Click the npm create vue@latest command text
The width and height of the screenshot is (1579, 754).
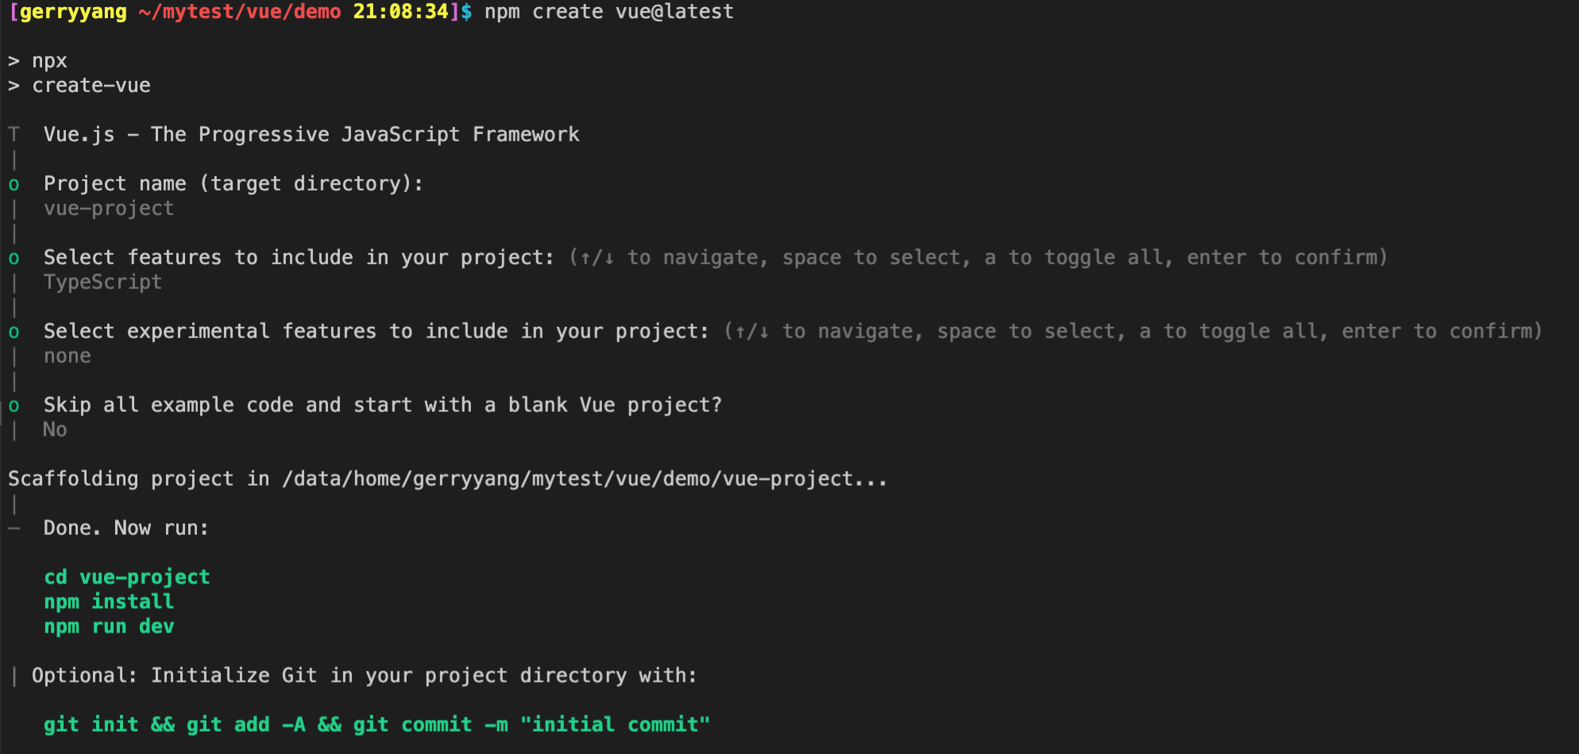pos(609,12)
